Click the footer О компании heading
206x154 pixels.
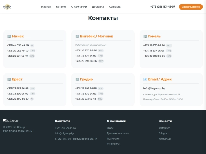(116, 121)
